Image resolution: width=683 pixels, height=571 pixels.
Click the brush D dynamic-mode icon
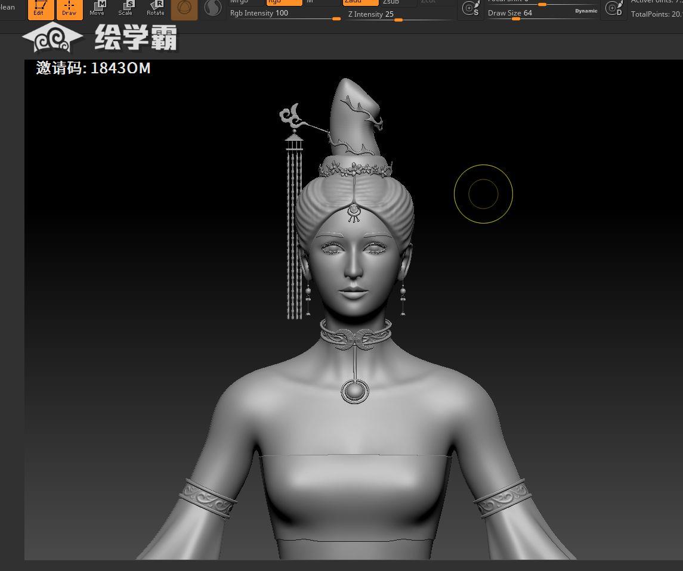[x=614, y=9]
